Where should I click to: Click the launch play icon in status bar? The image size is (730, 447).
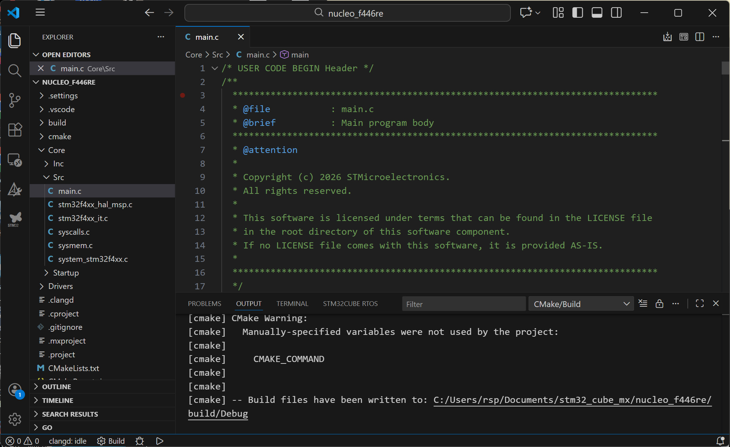[160, 441]
